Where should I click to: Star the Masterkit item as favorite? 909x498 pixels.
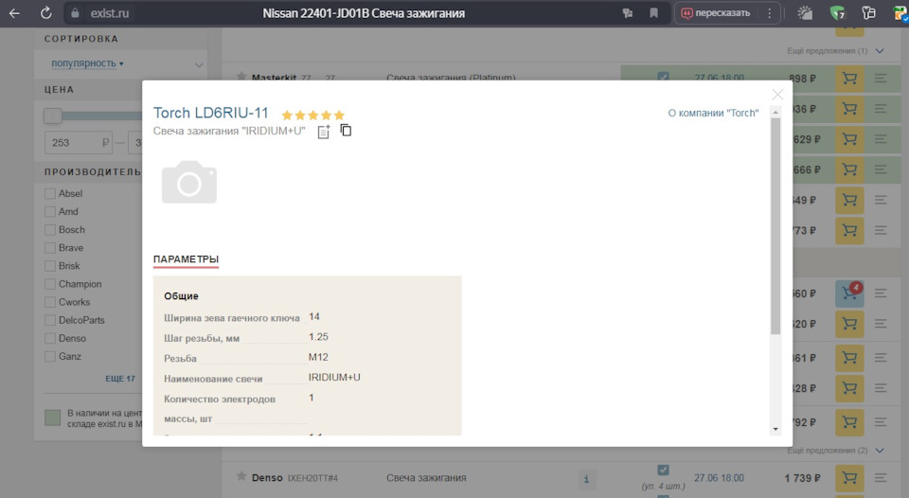241,76
